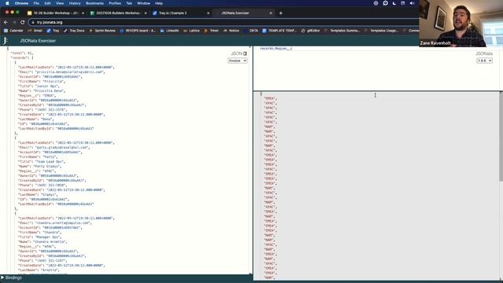503x283 pixels.
Task: Open the OKTA bookmark
Action: tap(251, 31)
